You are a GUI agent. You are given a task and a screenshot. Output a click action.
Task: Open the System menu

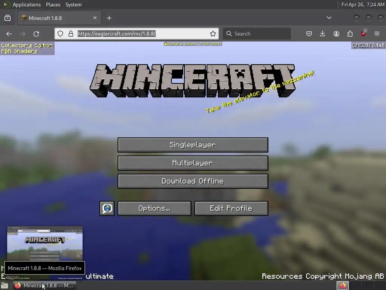coord(74,5)
